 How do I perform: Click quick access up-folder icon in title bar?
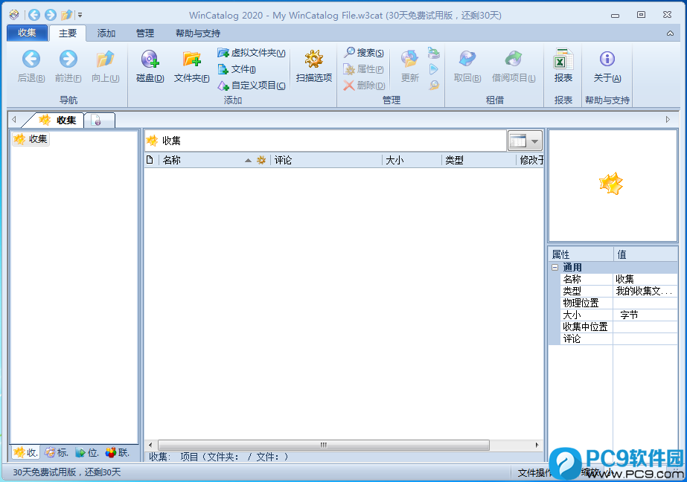point(66,15)
